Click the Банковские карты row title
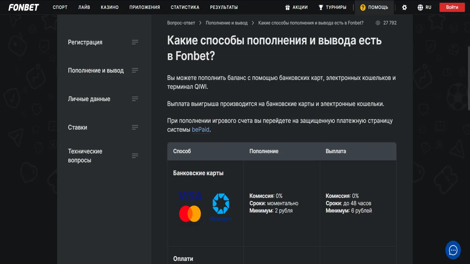This screenshot has width=470, height=264. pos(198,173)
